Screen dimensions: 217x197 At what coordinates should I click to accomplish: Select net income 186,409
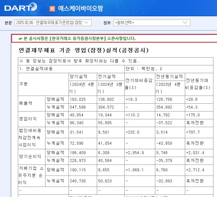point(78,153)
